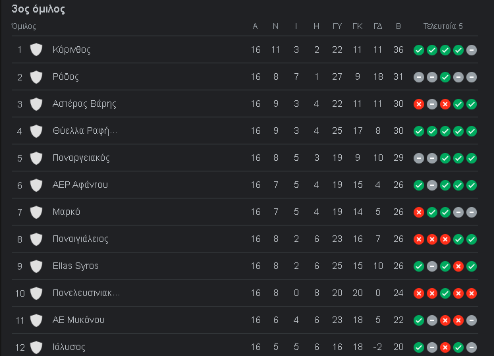This screenshot has height=356, width=494.
Task: Click the Τελευταία 5 column header
Action: [443, 26]
